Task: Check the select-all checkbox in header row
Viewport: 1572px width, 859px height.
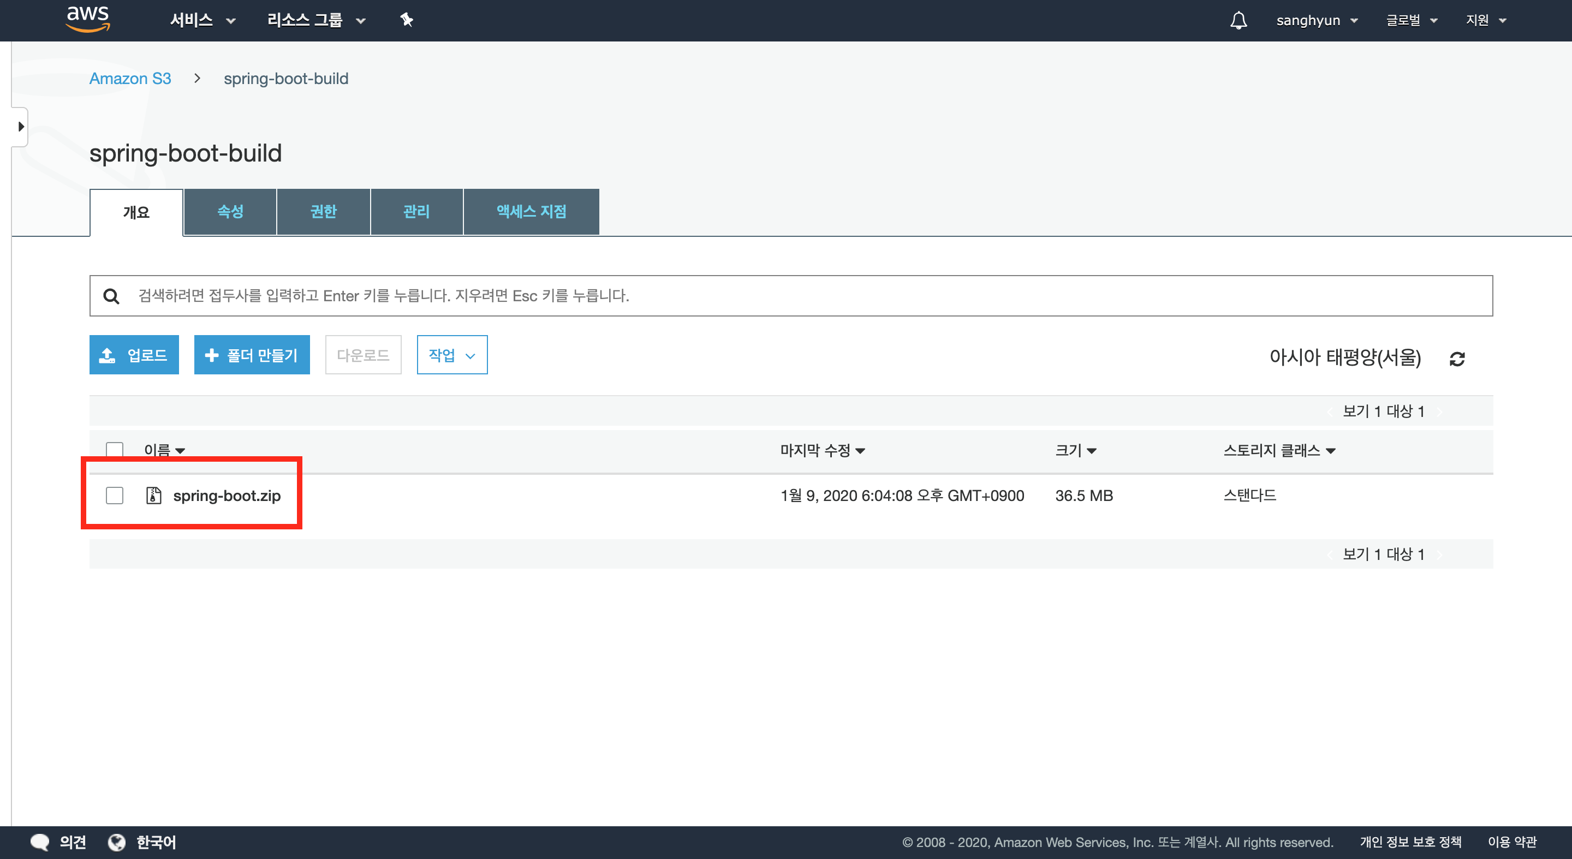Action: click(x=115, y=450)
